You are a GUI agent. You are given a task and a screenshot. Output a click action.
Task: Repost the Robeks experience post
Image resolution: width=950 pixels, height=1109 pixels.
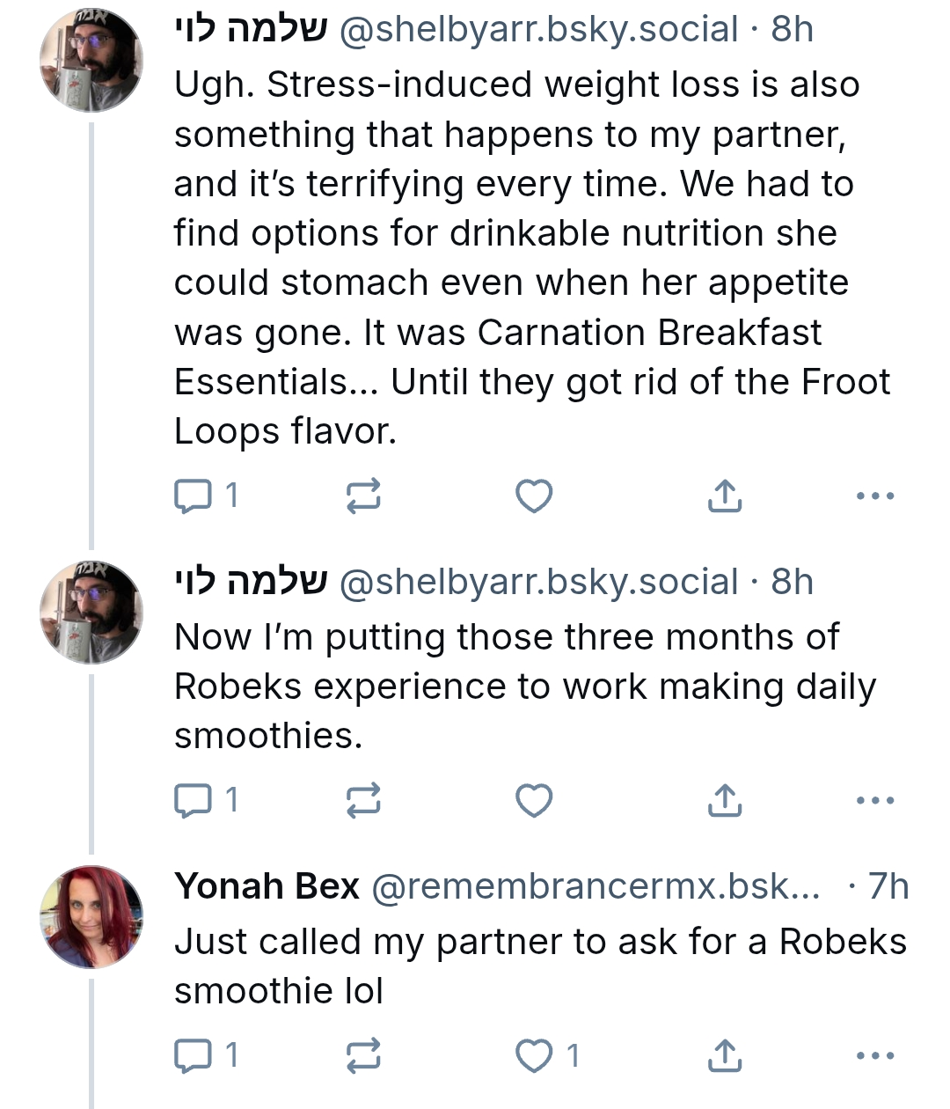coord(362,800)
